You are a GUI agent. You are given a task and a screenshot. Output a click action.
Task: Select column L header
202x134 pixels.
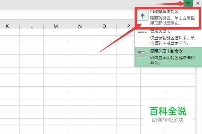tap(31, 26)
